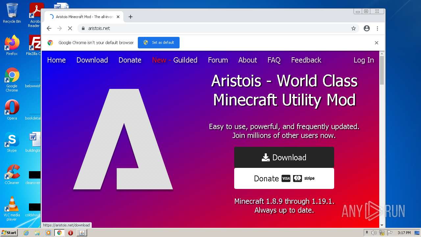421x237 pixels.
Task: Click the large Aristois A logo
Action: 123,139
